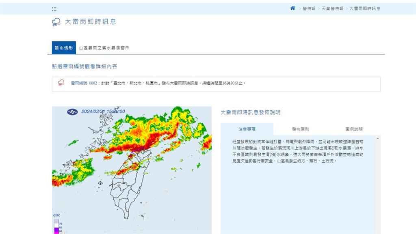Select the 注意事項 tab

coord(247,129)
